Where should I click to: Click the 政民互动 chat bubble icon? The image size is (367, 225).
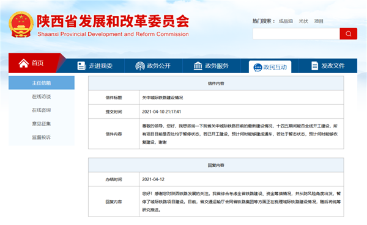[258, 68]
